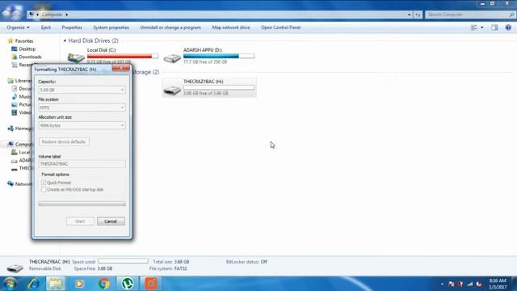Click Cancel in the Format dialog
This screenshot has width=517, height=291.
point(111,221)
